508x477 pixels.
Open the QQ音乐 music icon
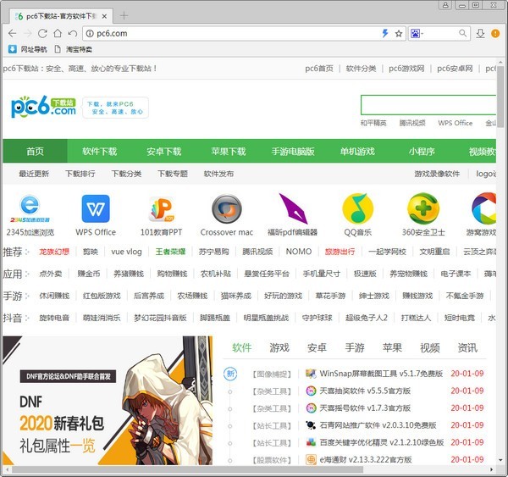[x=357, y=208]
